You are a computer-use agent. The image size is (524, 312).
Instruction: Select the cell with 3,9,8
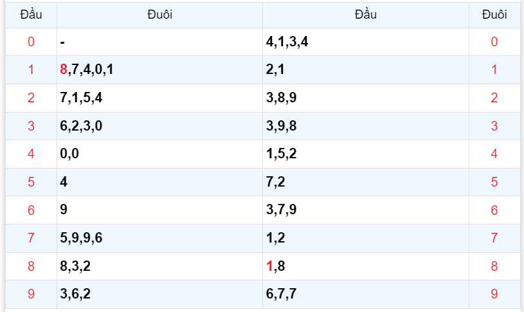click(281, 126)
